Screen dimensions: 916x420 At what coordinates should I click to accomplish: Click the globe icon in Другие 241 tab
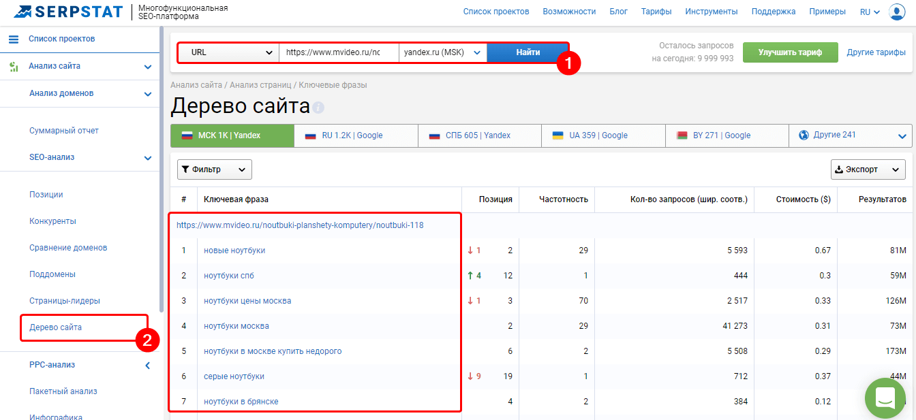803,135
